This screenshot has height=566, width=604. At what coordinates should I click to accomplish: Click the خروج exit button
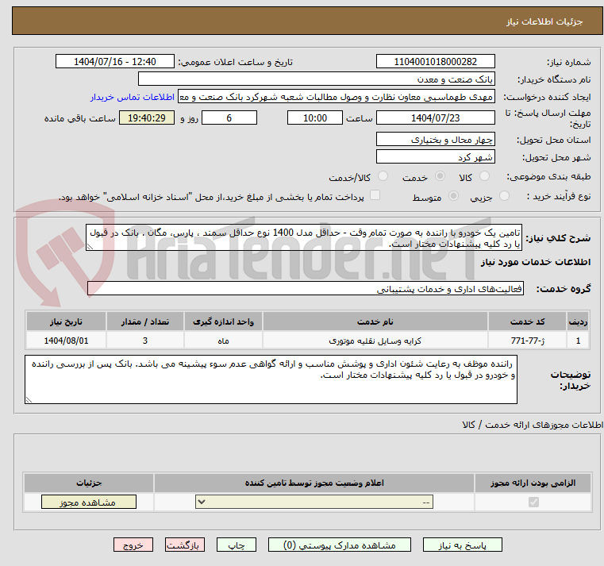(133, 545)
